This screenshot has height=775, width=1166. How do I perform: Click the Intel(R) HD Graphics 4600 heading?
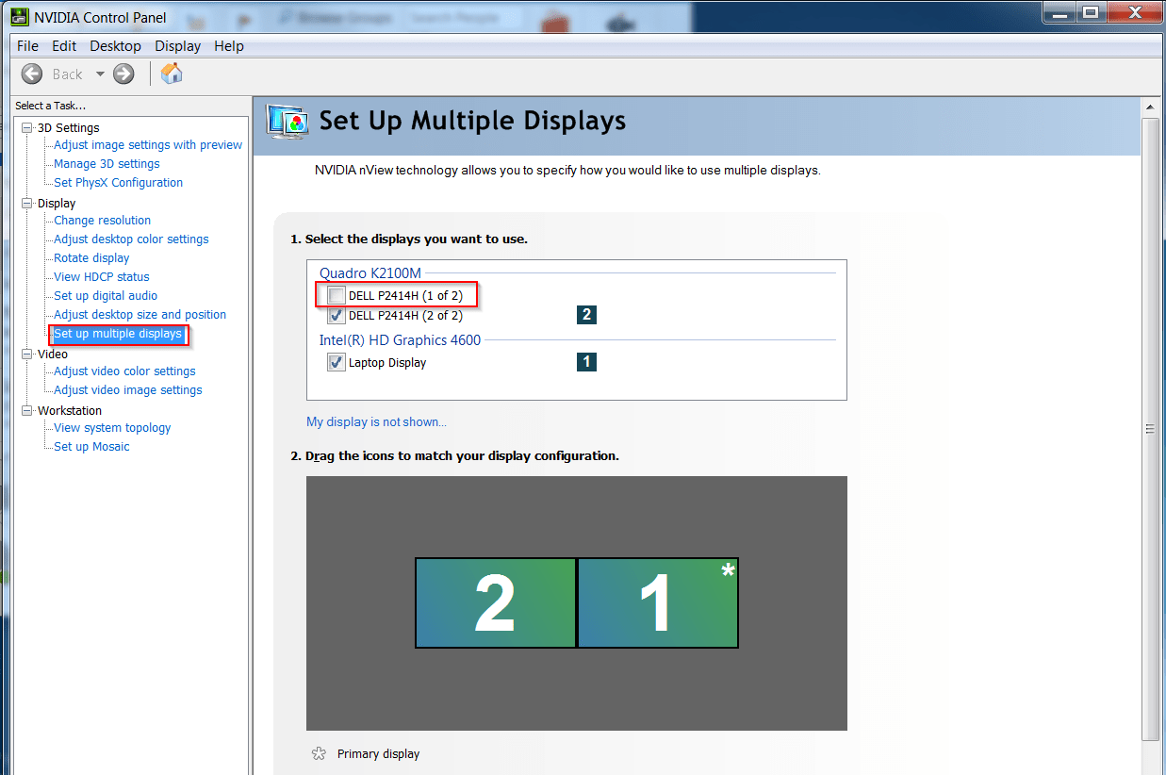400,340
